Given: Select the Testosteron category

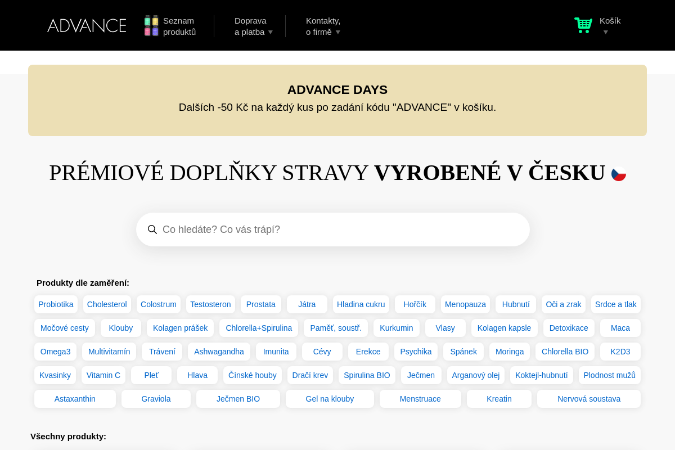Looking at the screenshot, I should coord(210,304).
